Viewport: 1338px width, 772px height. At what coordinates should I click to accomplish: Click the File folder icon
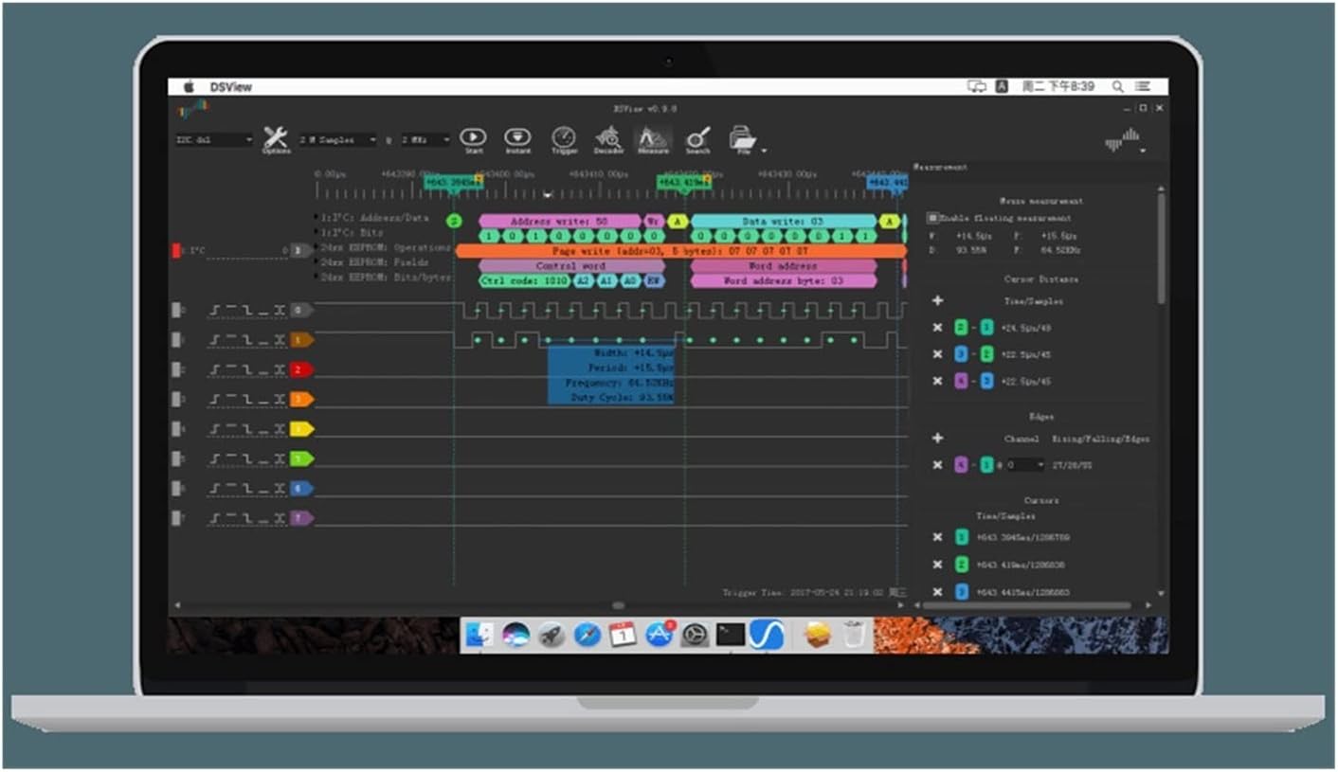click(x=743, y=139)
